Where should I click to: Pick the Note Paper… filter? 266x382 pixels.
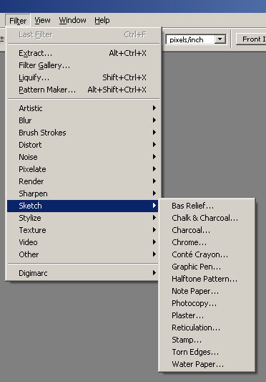(207, 291)
